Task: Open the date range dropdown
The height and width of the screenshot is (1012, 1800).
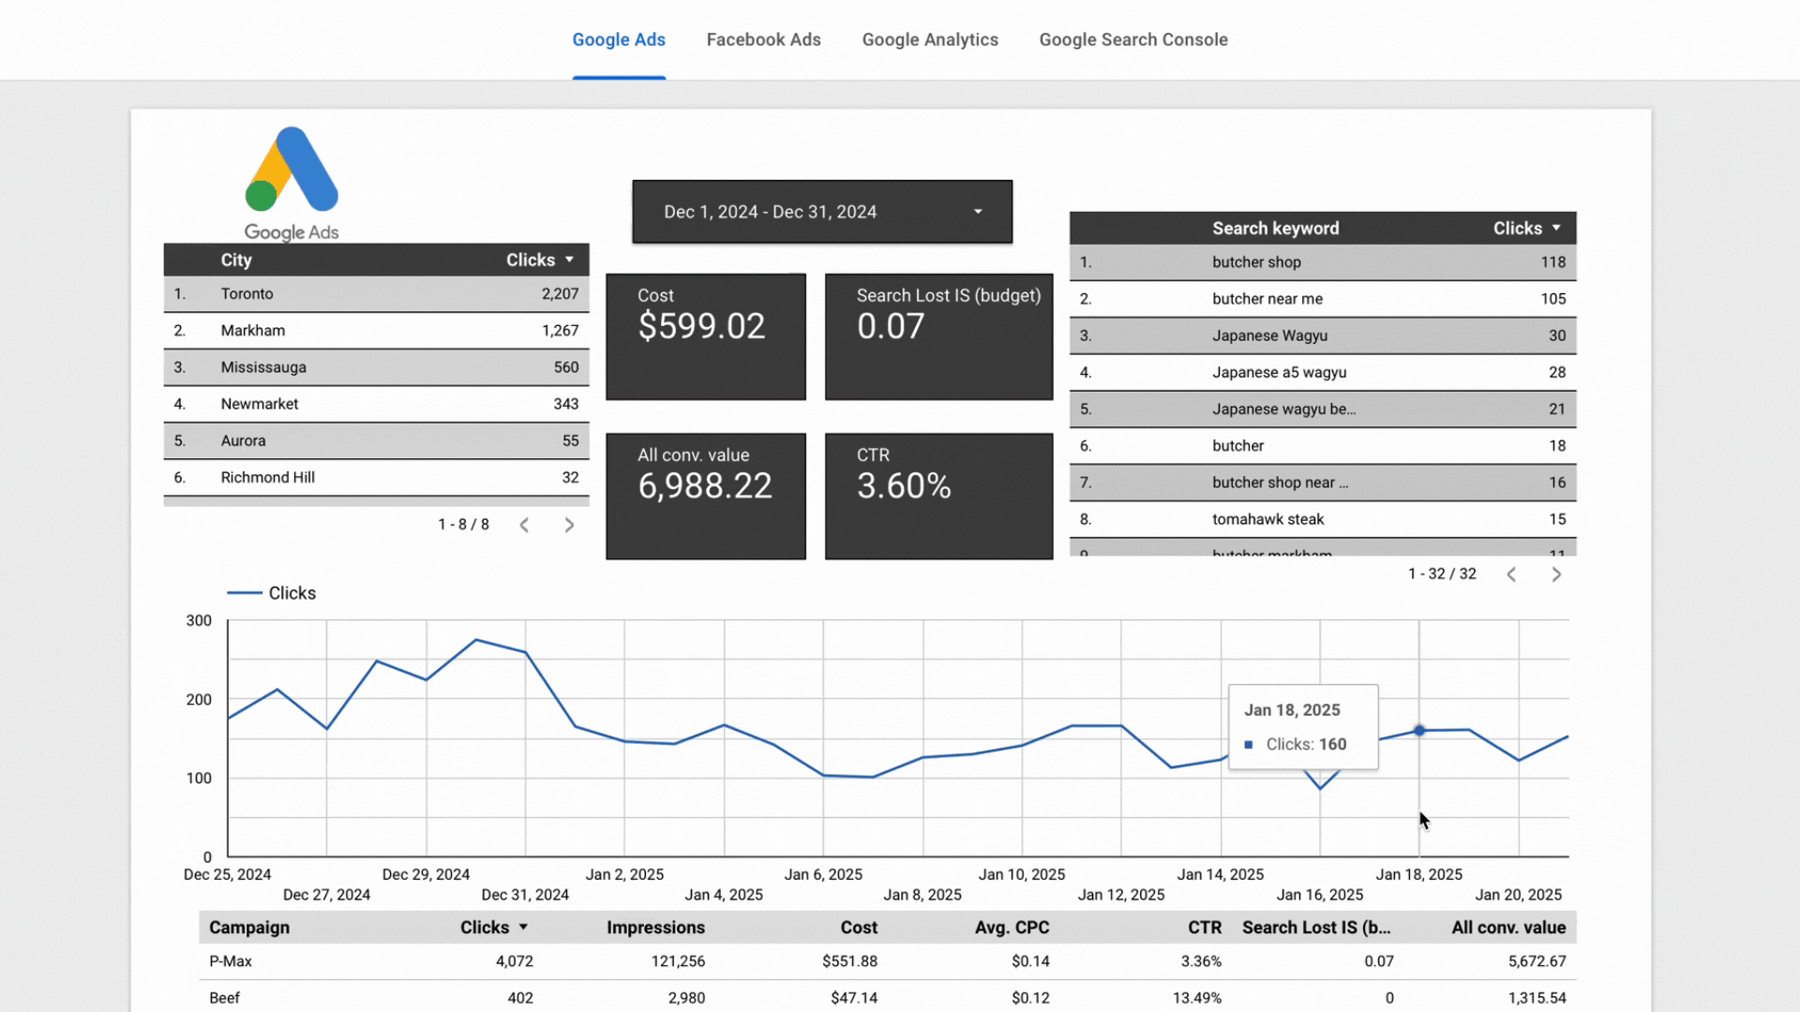Action: point(822,212)
